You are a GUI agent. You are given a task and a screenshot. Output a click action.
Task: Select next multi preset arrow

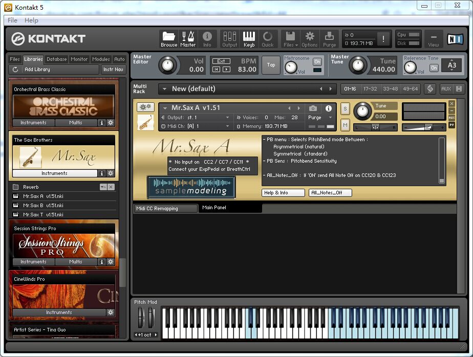[x=331, y=89]
